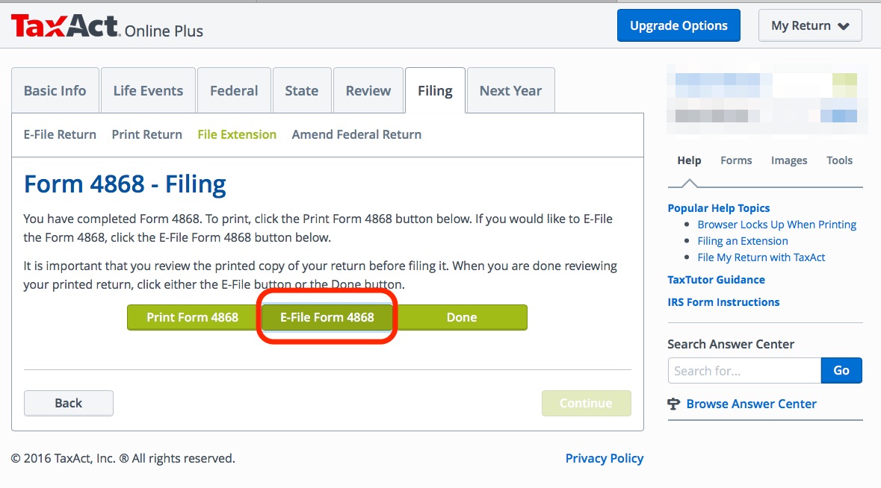Open the IRS Form Instructions link
This screenshot has height=488, width=881.
[x=723, y=302]
